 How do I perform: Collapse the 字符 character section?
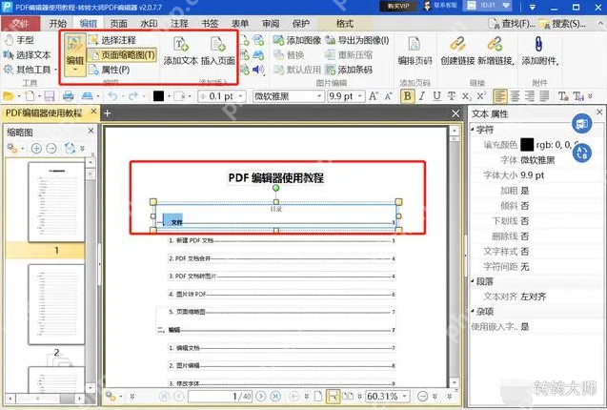click(473, 130)
